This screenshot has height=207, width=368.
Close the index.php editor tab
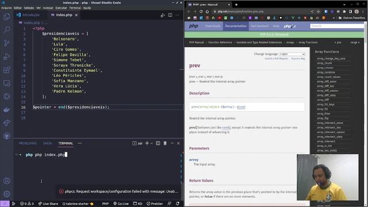76,15
